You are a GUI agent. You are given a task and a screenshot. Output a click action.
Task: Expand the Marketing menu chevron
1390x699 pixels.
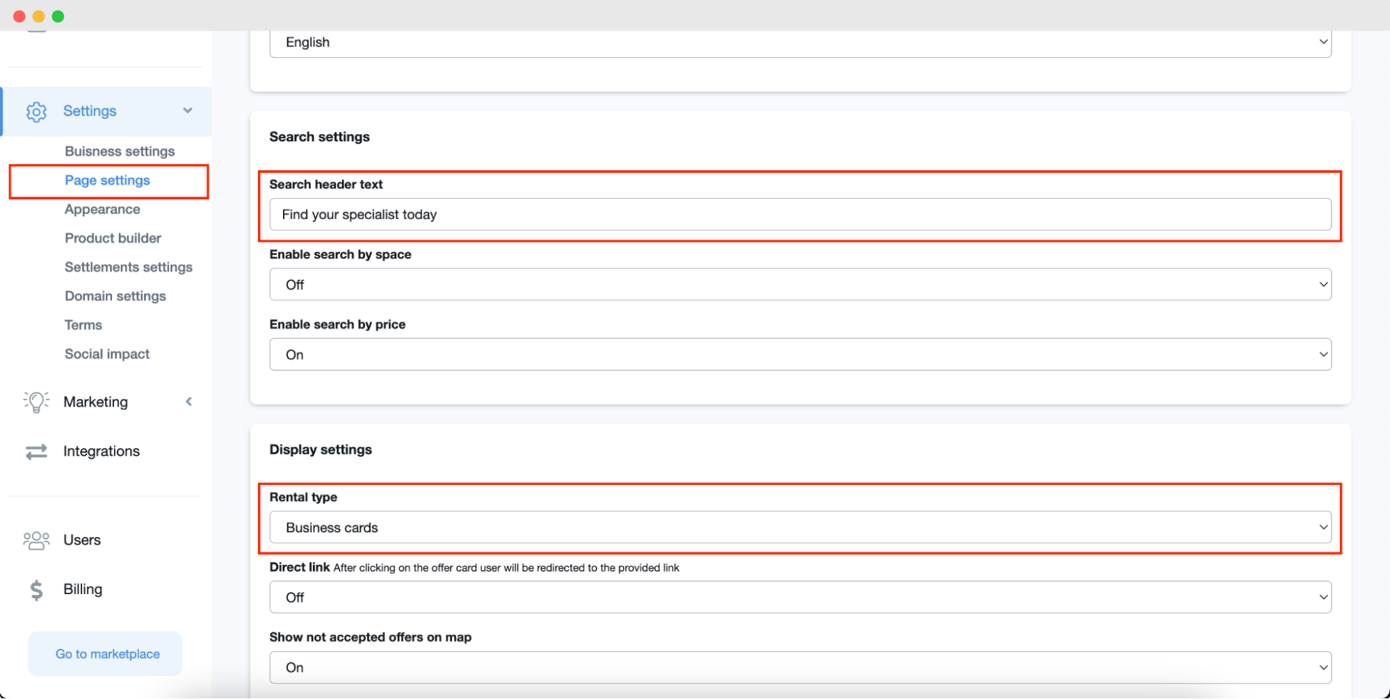tap(188, 402)
